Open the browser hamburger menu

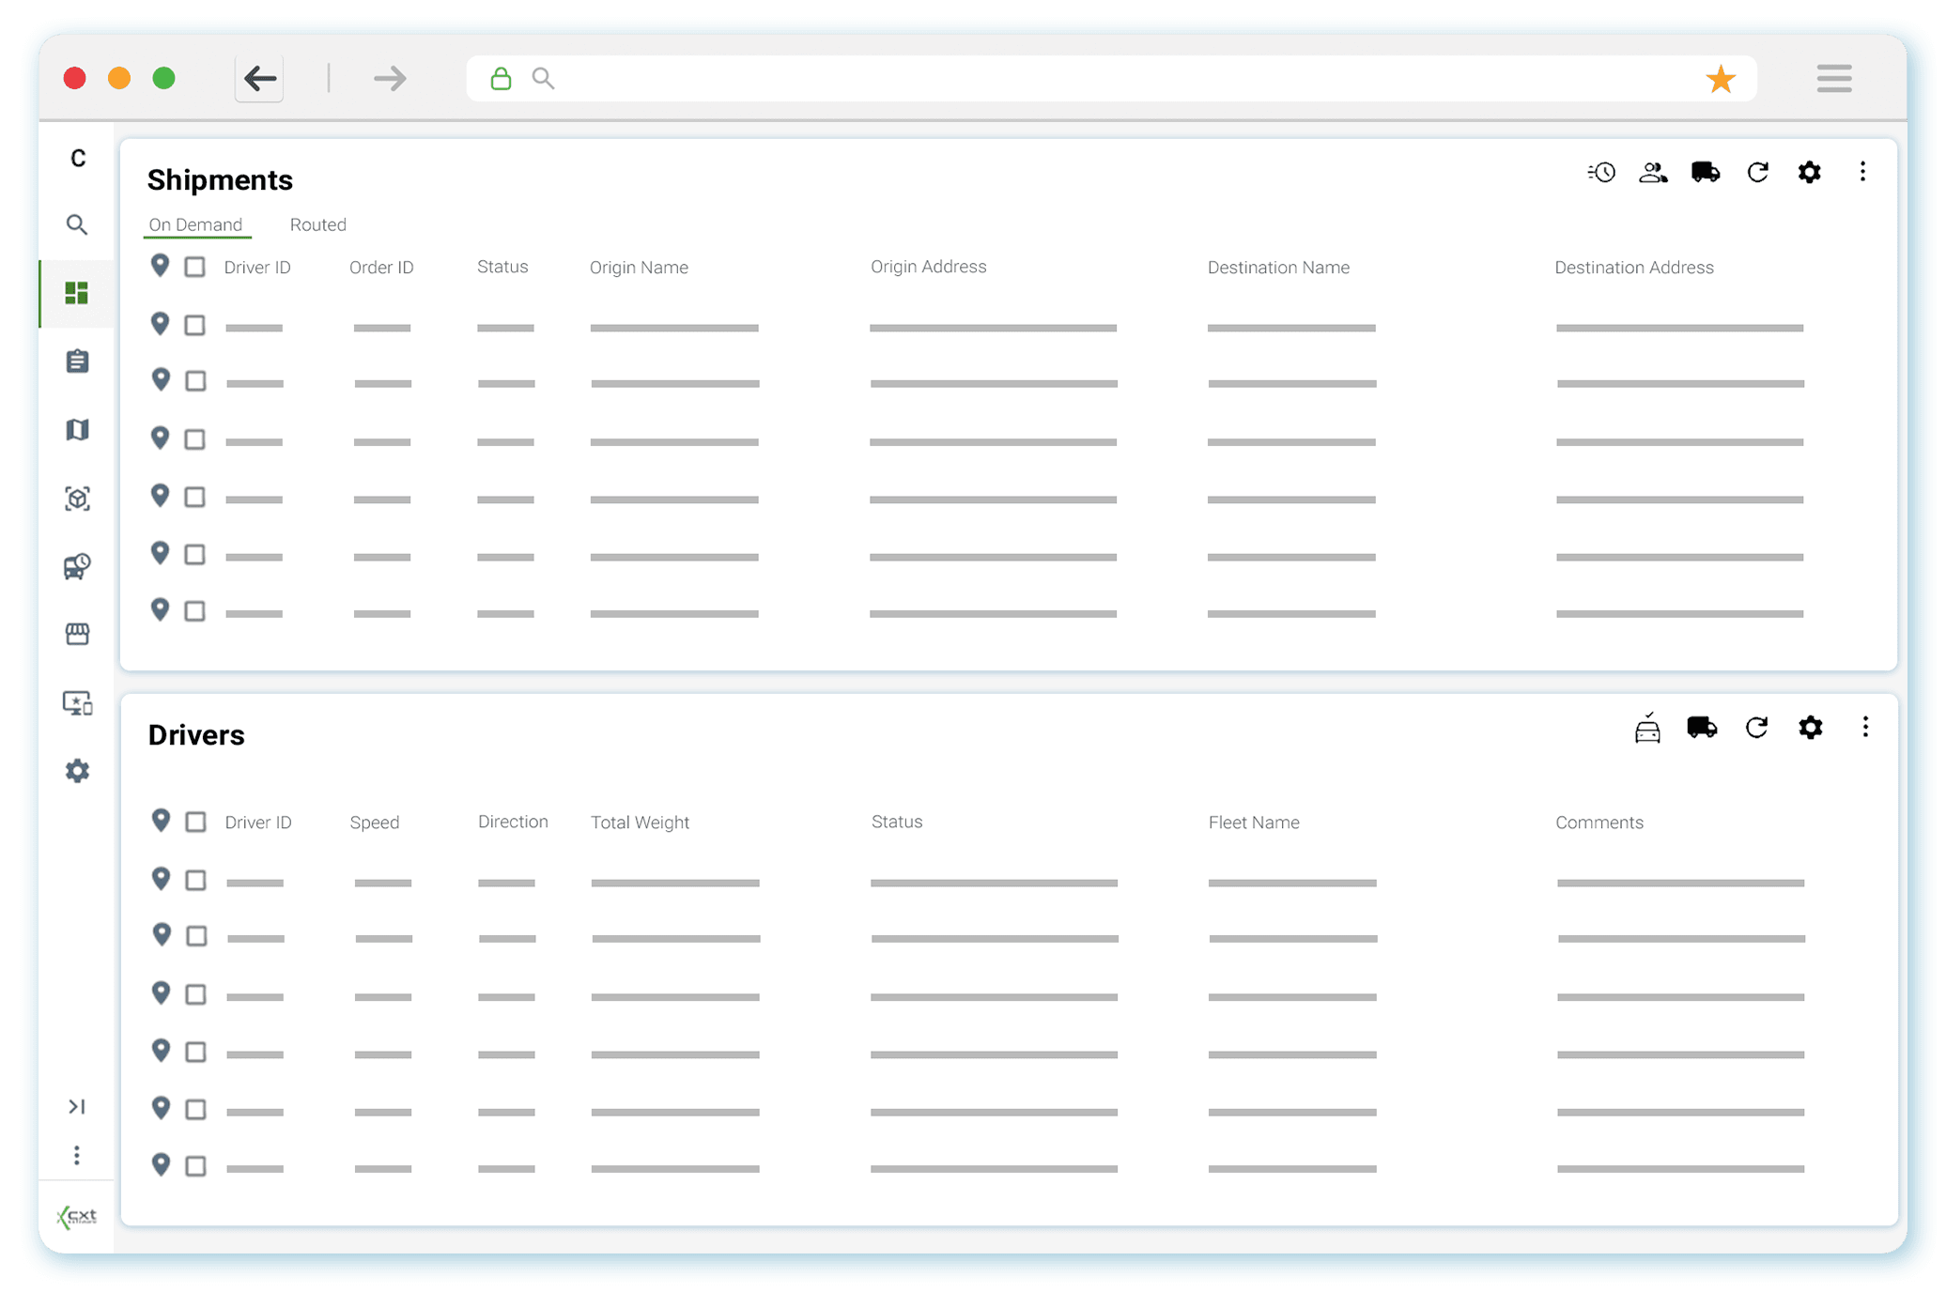tap(1833, 78)
